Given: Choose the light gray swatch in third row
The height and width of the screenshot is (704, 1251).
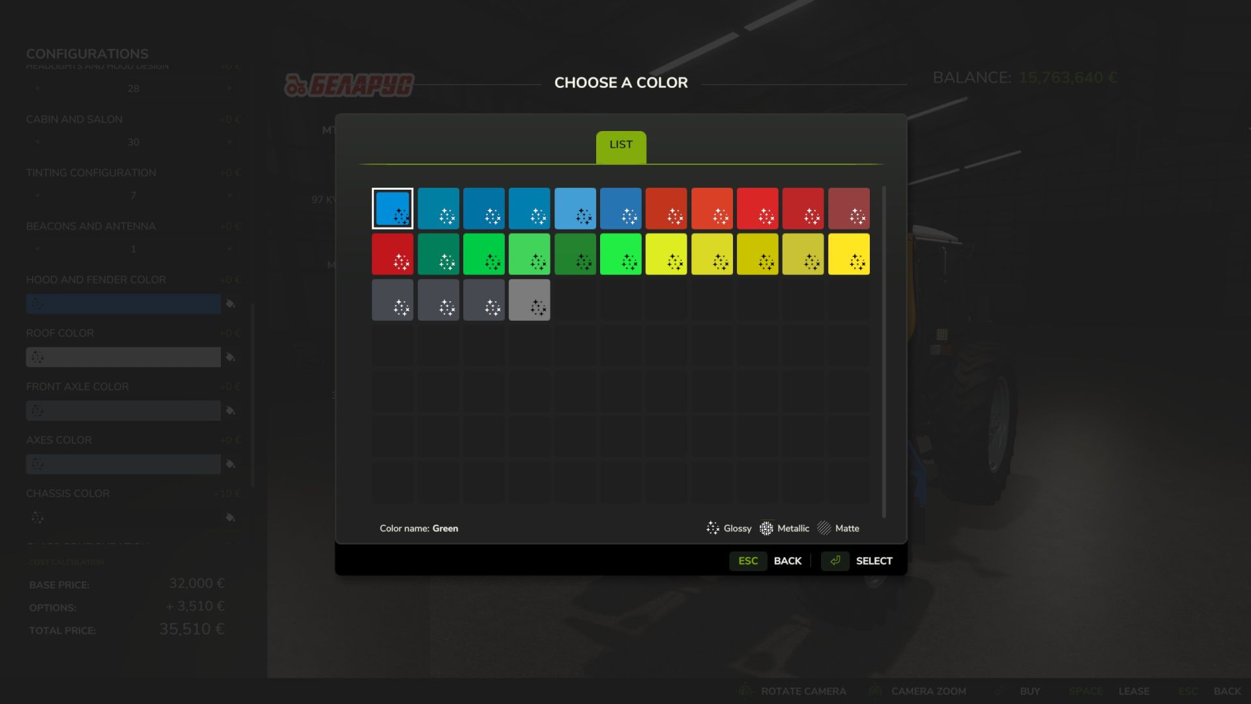Looking at the screenshot, I should [530, 300].
